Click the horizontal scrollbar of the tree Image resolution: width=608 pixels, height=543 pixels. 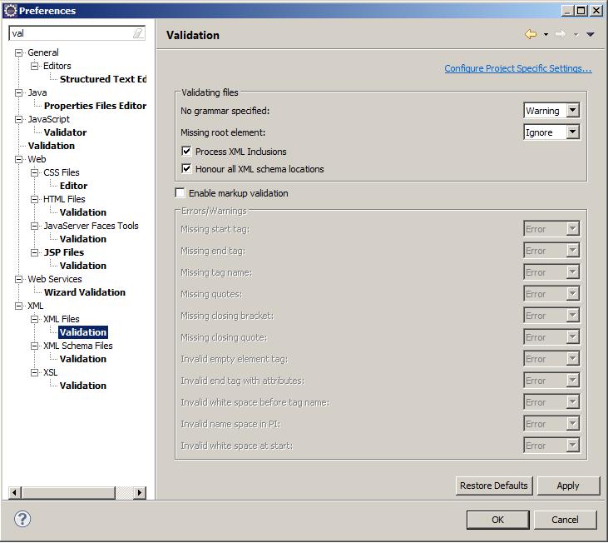pos(77,493)
